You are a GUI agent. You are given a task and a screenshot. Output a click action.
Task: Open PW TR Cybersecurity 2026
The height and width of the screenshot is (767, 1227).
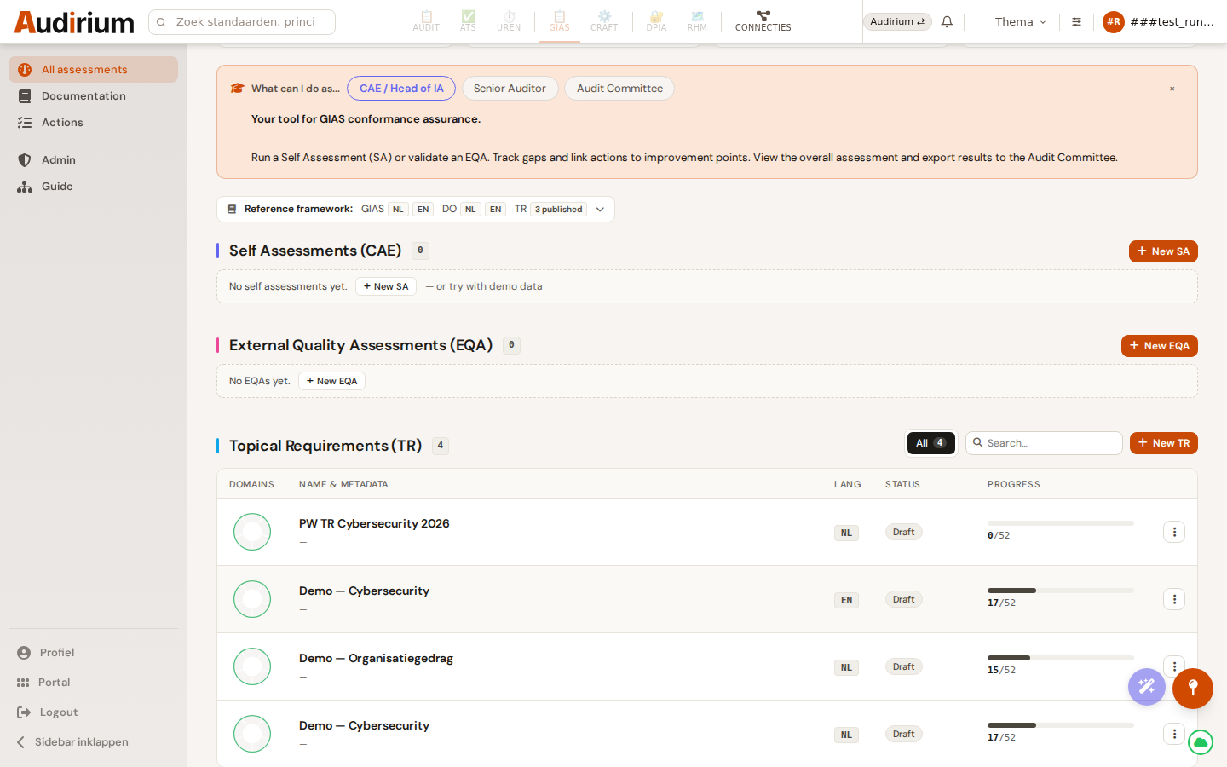[x=374, y=524]
